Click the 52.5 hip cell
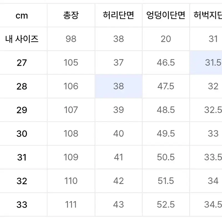222x222 pixels. [166, 205]
